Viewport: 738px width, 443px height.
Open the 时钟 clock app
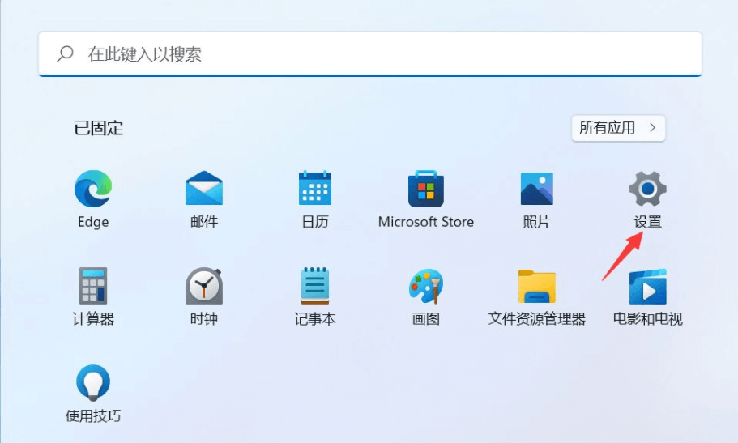[x=204, y=286]
